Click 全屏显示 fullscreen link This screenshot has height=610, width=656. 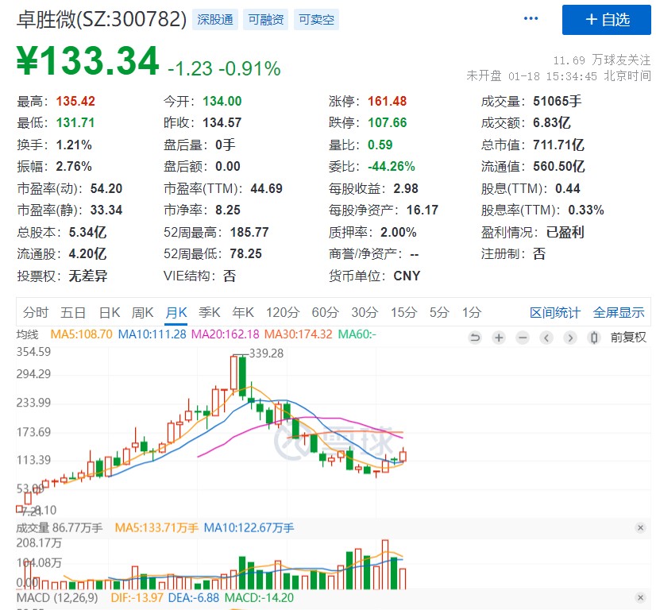coord(619,312)
